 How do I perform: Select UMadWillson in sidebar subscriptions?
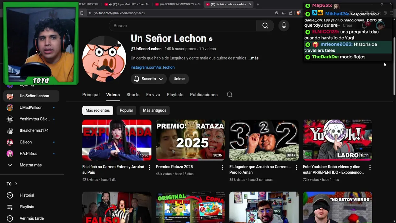[x=31, y=107]
